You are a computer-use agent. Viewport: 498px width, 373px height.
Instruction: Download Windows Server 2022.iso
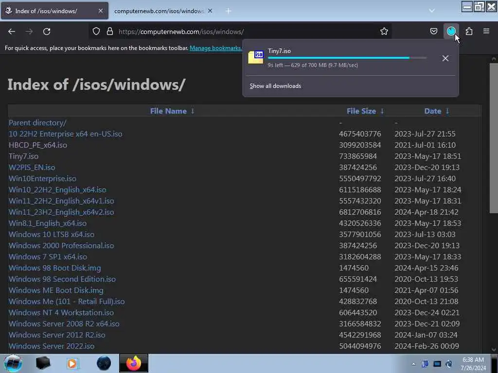[52, 346]
